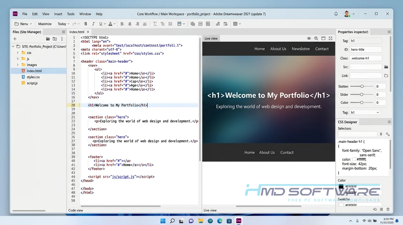
Task: Click About Us in preview header
Action: [x=278, y=49]
